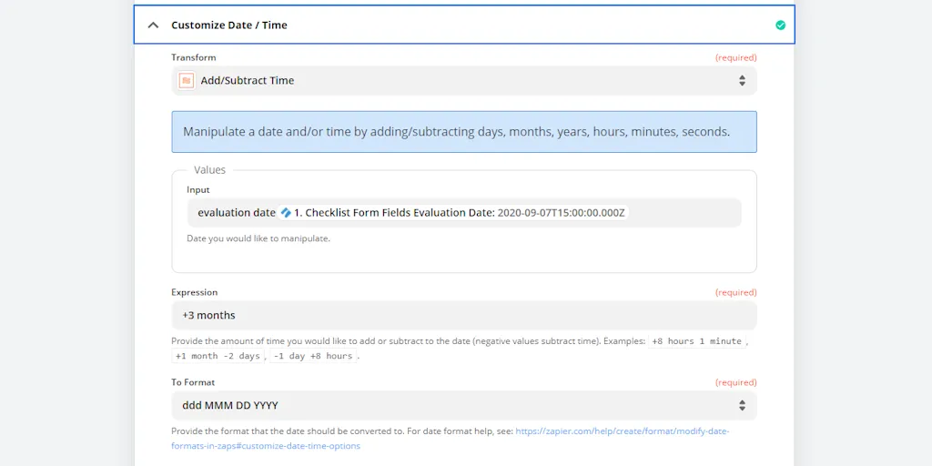Click the Expression field with +3 months
The image size is (932, 466).
pyautogui.click(x=463, y=315)
